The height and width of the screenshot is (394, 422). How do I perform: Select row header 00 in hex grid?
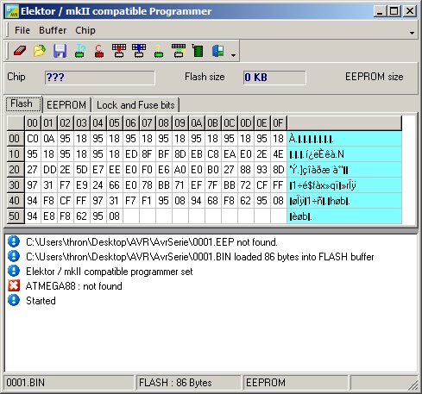[16, 139]
